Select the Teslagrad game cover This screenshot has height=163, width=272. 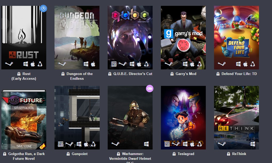pos(183,117)
